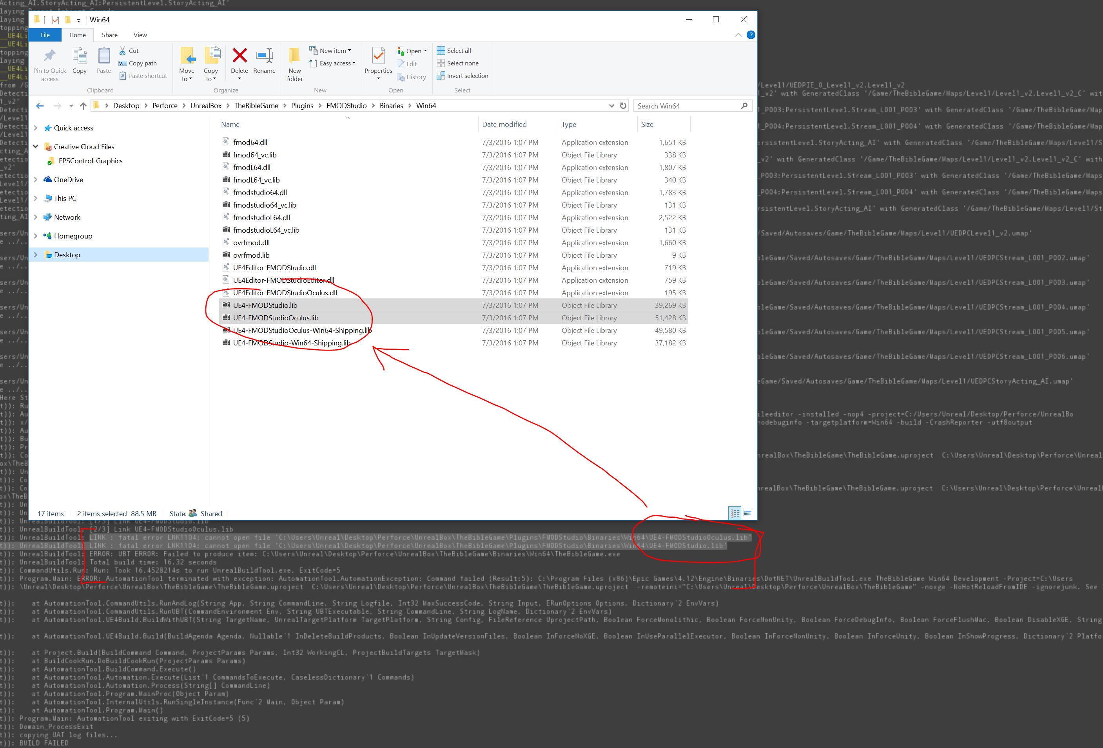1103x748 pixels.
Task: Open the New item dropdown
Action: point(330,51)
